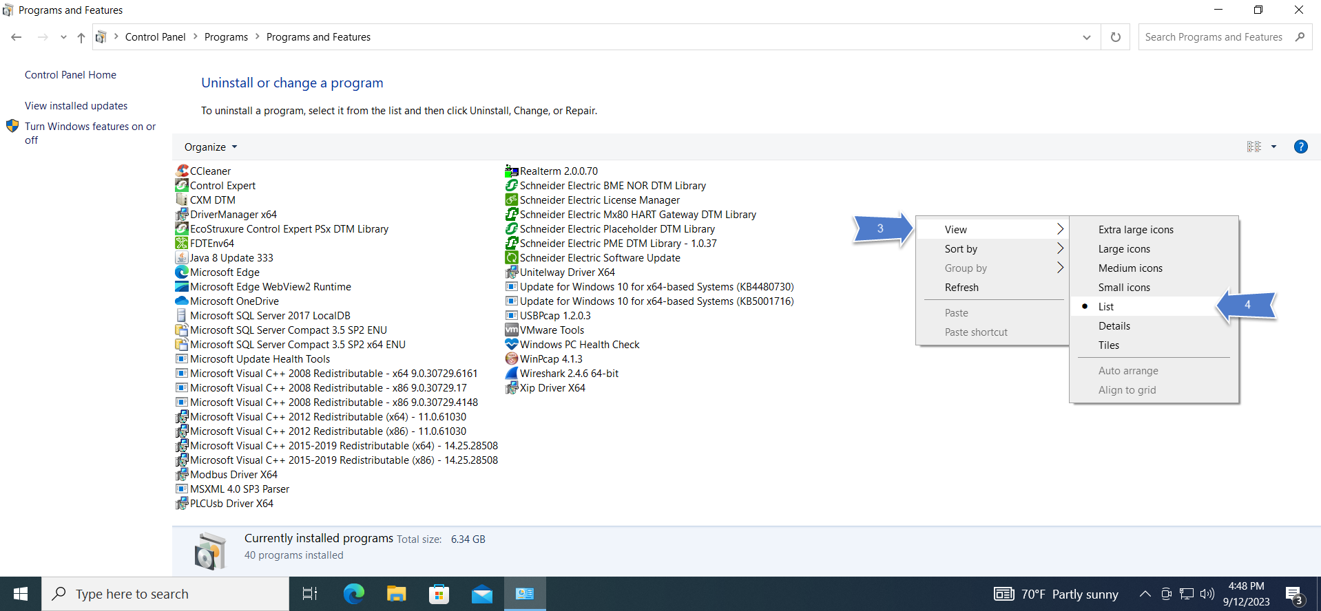Screen dimensions: 1321x611
Task: Click the volume speaker tray icon
Action: tap(1207, 594)
